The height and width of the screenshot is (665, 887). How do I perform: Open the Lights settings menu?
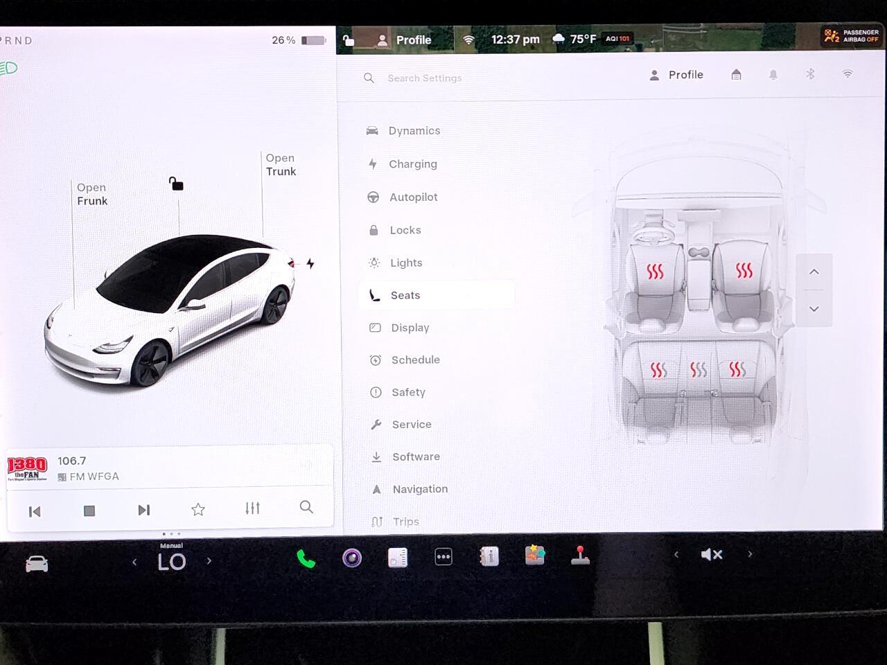pos(395,263)
